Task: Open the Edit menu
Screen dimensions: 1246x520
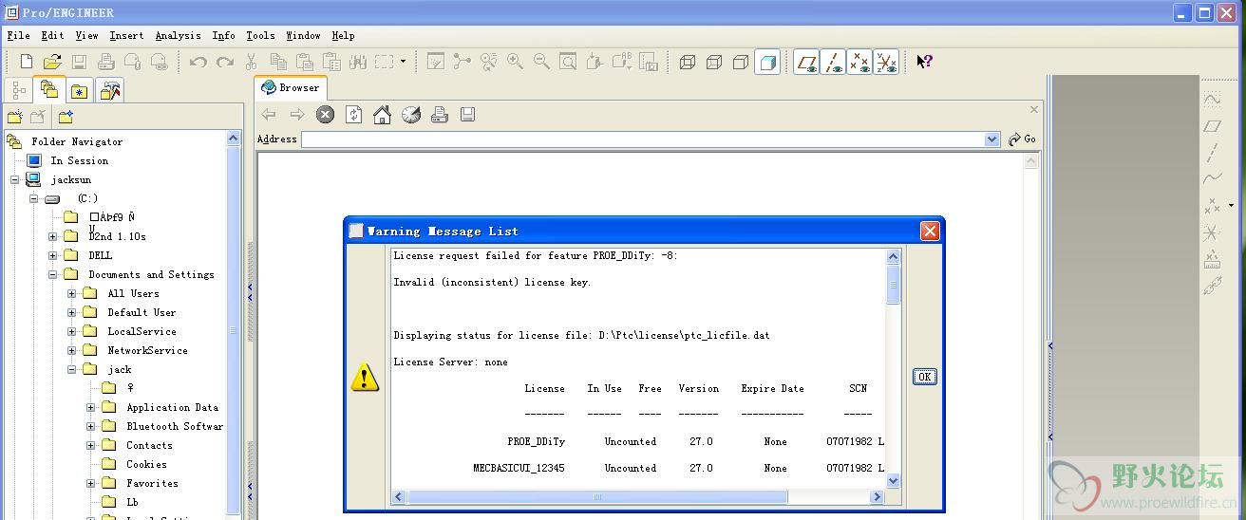Action: [x=52, y=36]
